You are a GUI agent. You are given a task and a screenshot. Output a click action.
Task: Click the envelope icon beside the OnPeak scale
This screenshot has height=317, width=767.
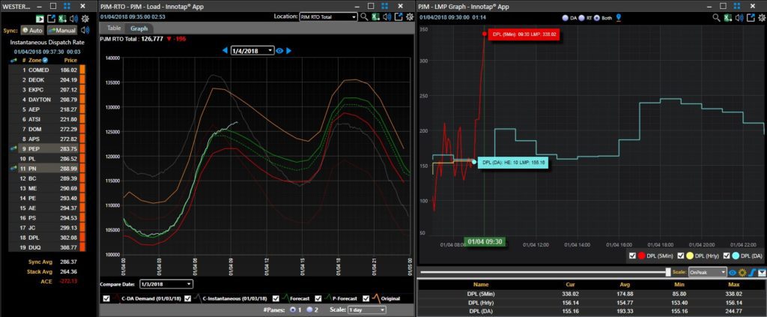coord(762,273)
